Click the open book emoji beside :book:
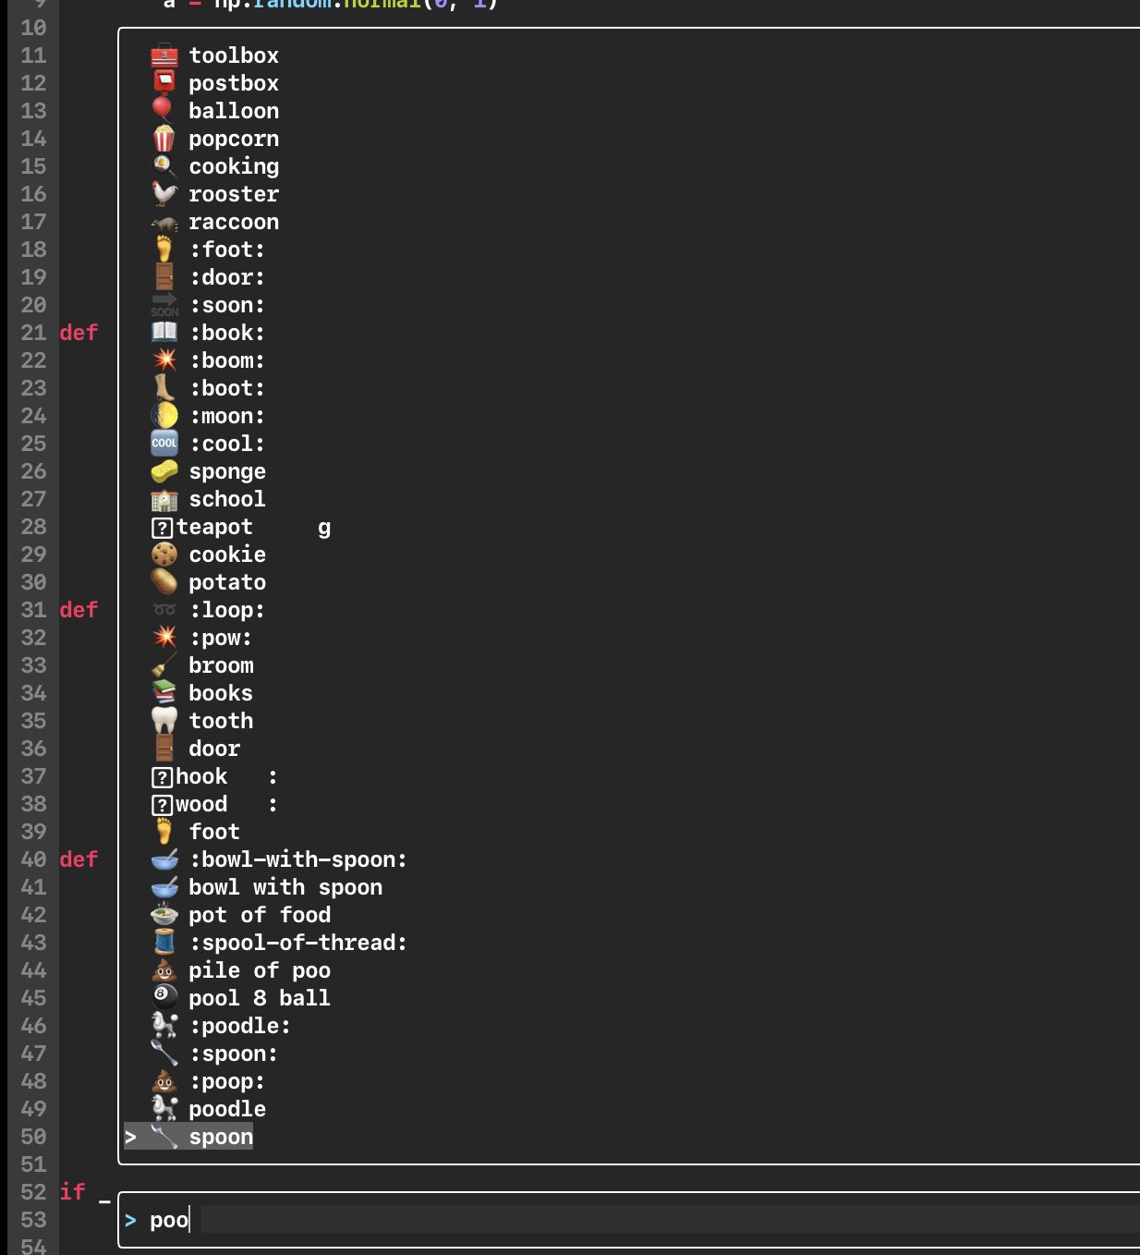Viewport: 1140px width, 1255px height. coord(164,333)
